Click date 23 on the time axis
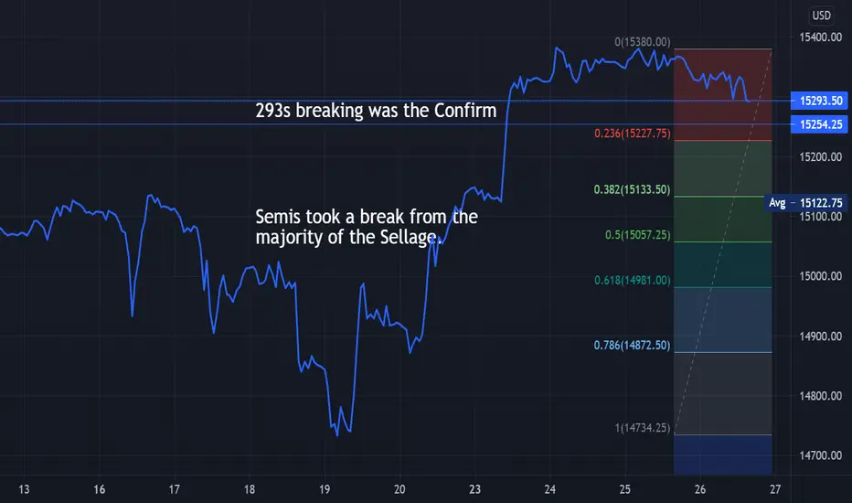852x503 pixels. click(x=474, y=489)
